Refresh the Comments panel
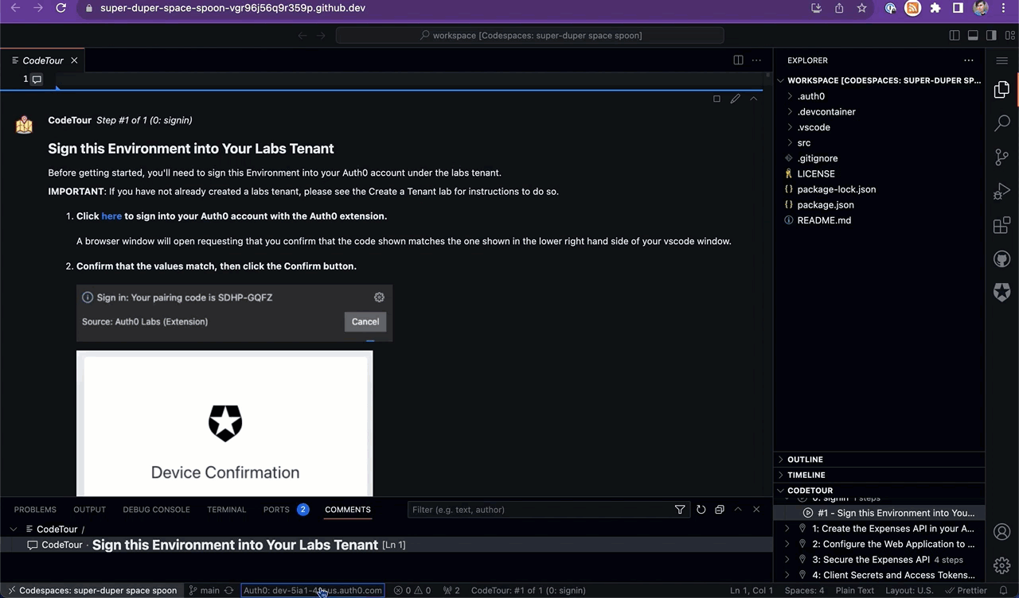 (701, 510)
